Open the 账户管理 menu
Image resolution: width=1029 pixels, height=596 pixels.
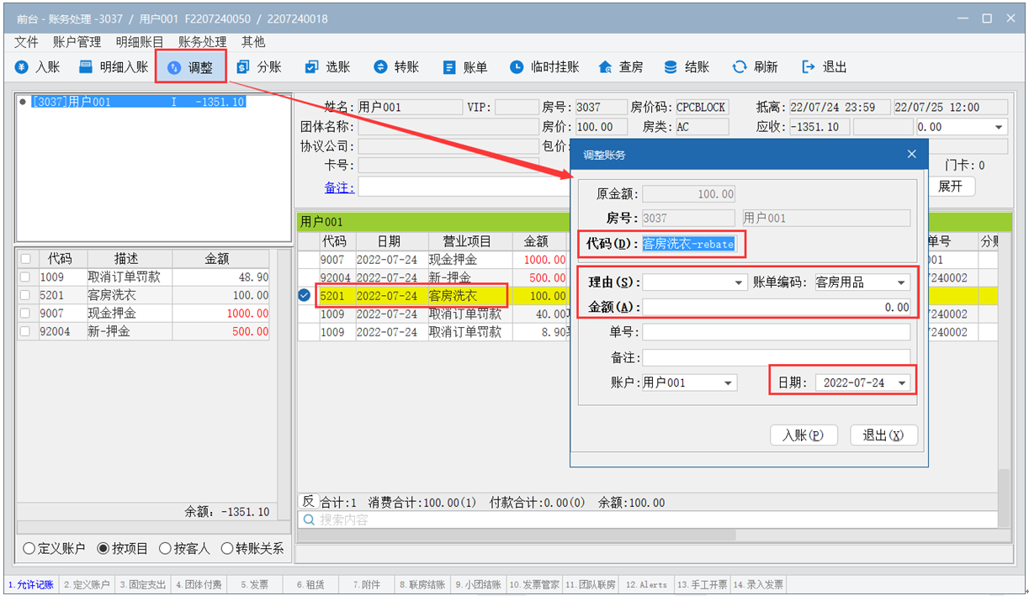click(x=77, y=41)
